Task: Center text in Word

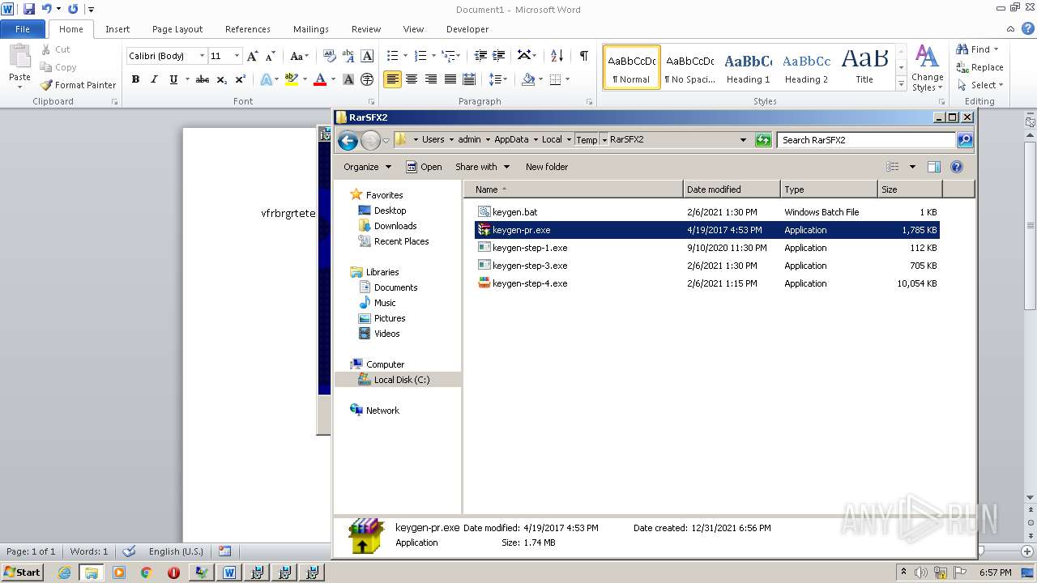Action: coord(412,79)
